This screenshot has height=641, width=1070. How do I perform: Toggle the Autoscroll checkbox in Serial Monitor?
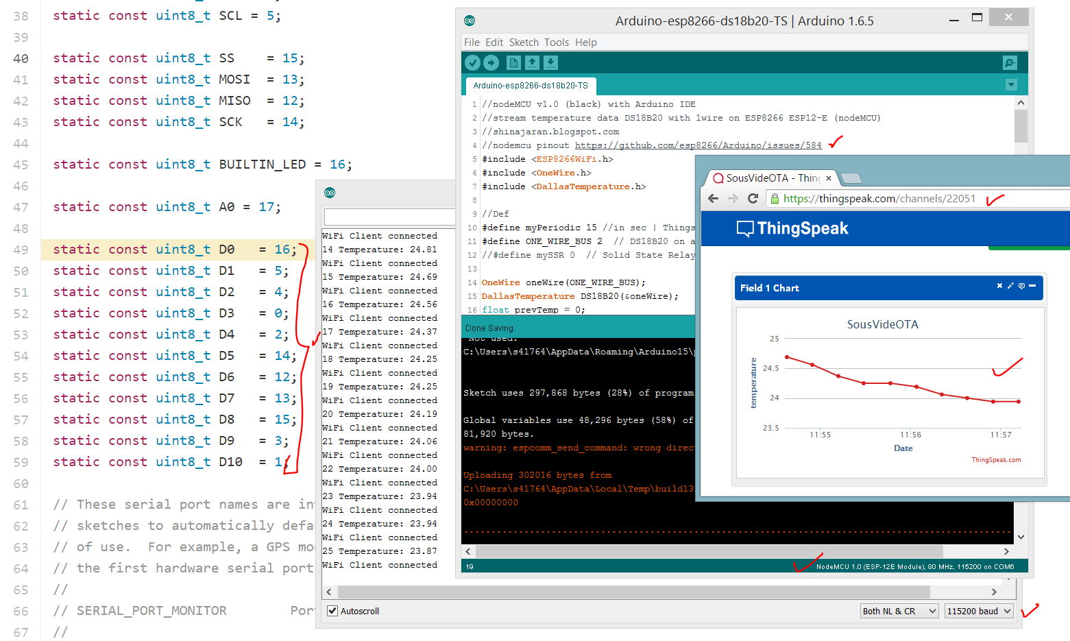[332, 611]
